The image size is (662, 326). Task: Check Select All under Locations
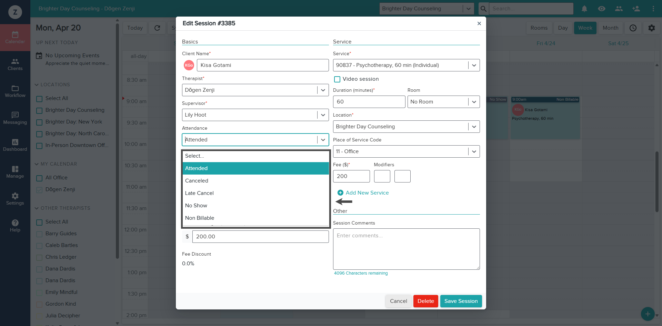coord(39,99)
